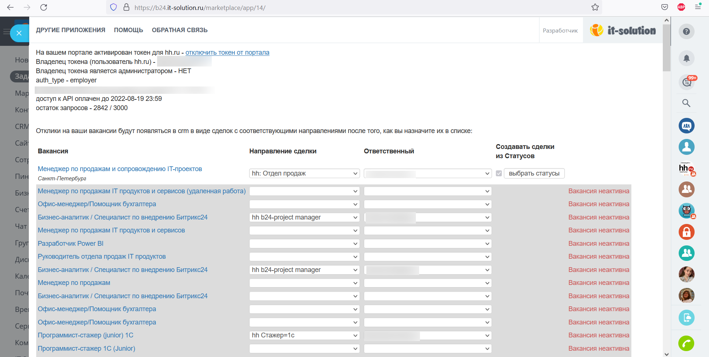Screen dimensions: 709x357
Task: Click выбрать статусы button
Action: pyautogui.click(x=534, y=173)
